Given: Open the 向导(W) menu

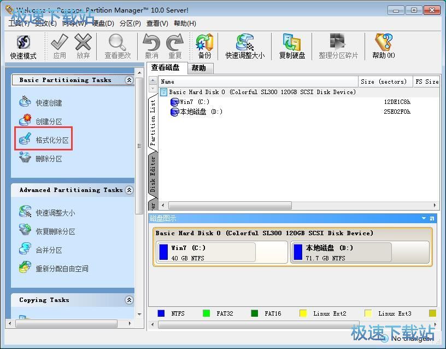Looking at the screenshot, I should coord(74,24).
